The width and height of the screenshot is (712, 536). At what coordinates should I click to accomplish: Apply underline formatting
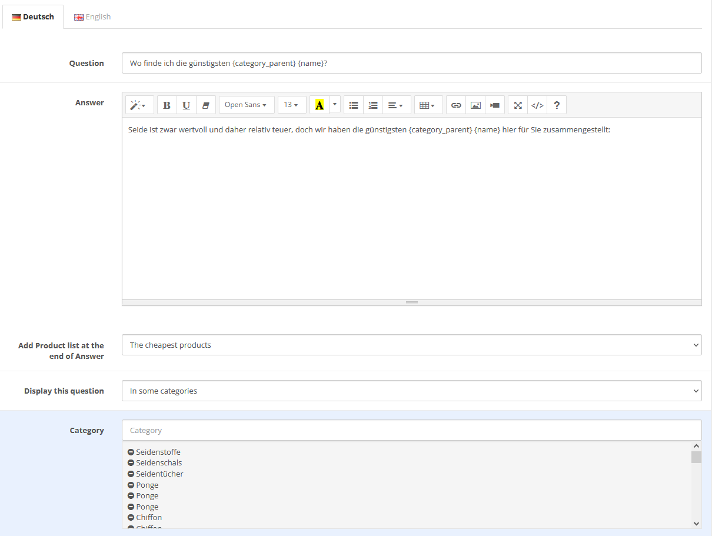pos(186,105)
